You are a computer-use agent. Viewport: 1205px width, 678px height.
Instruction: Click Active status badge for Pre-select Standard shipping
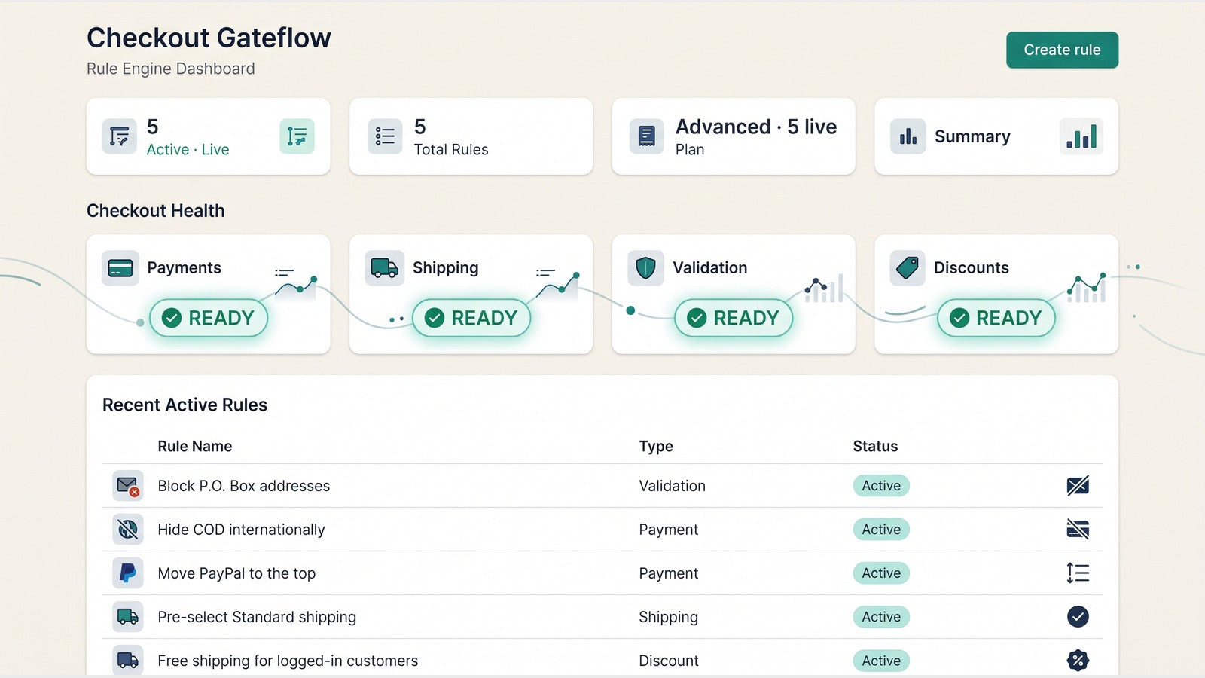[881, 617]
